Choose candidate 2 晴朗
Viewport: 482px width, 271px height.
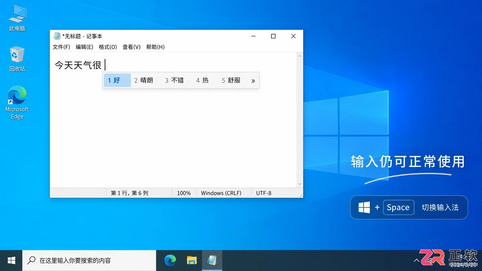click(144, 80)
